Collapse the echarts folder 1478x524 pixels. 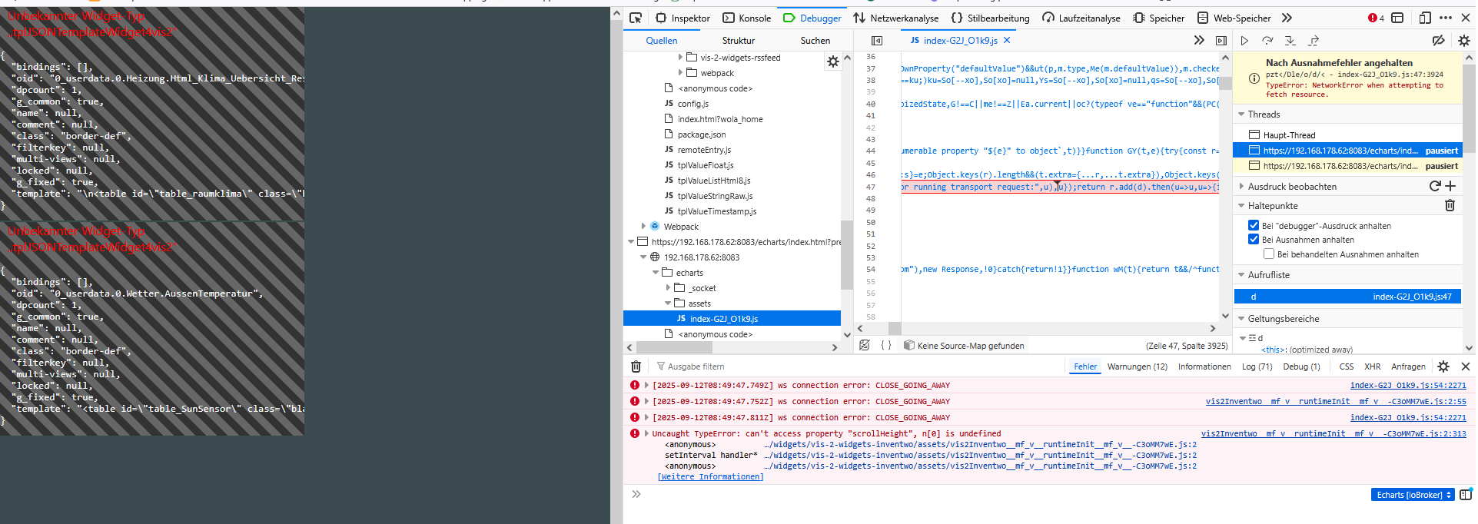(656, 272)
